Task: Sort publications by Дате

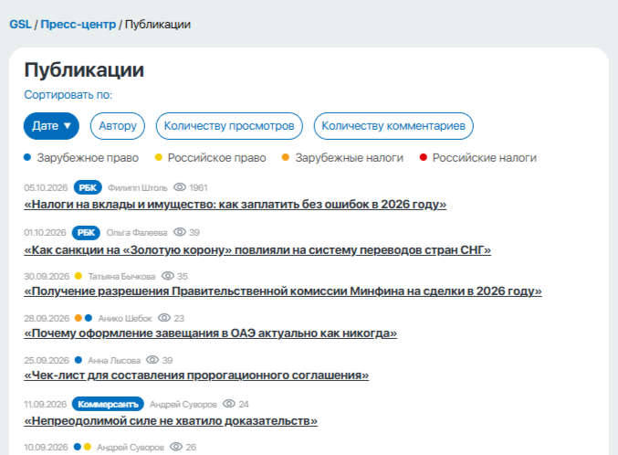Action: pos(51,126)
